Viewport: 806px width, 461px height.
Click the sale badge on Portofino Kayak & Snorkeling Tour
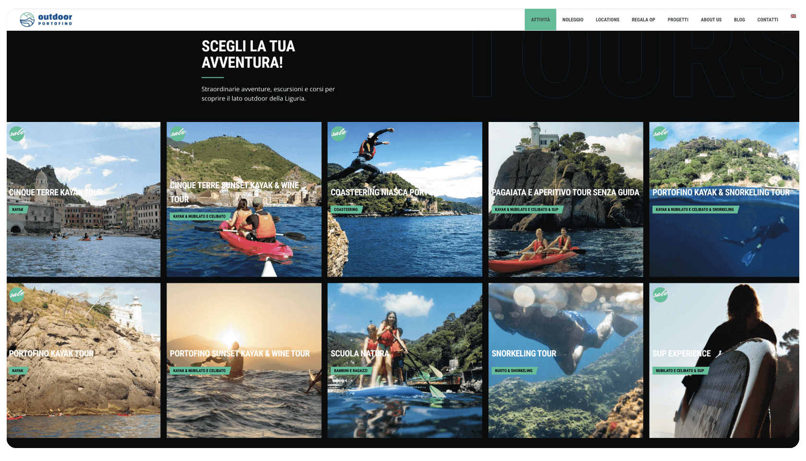(x=660, y=133)
